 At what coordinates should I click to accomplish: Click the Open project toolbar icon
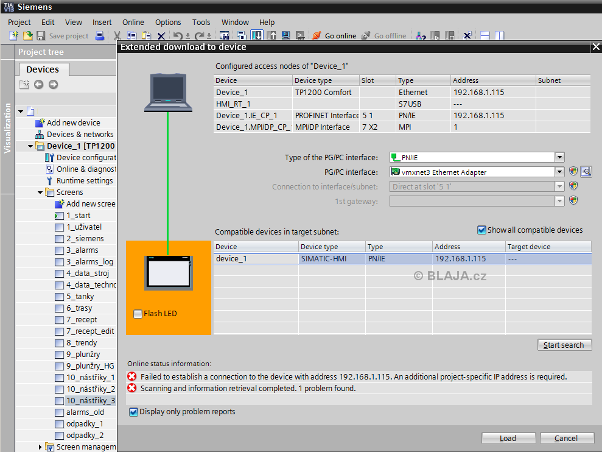click(27, 36)
